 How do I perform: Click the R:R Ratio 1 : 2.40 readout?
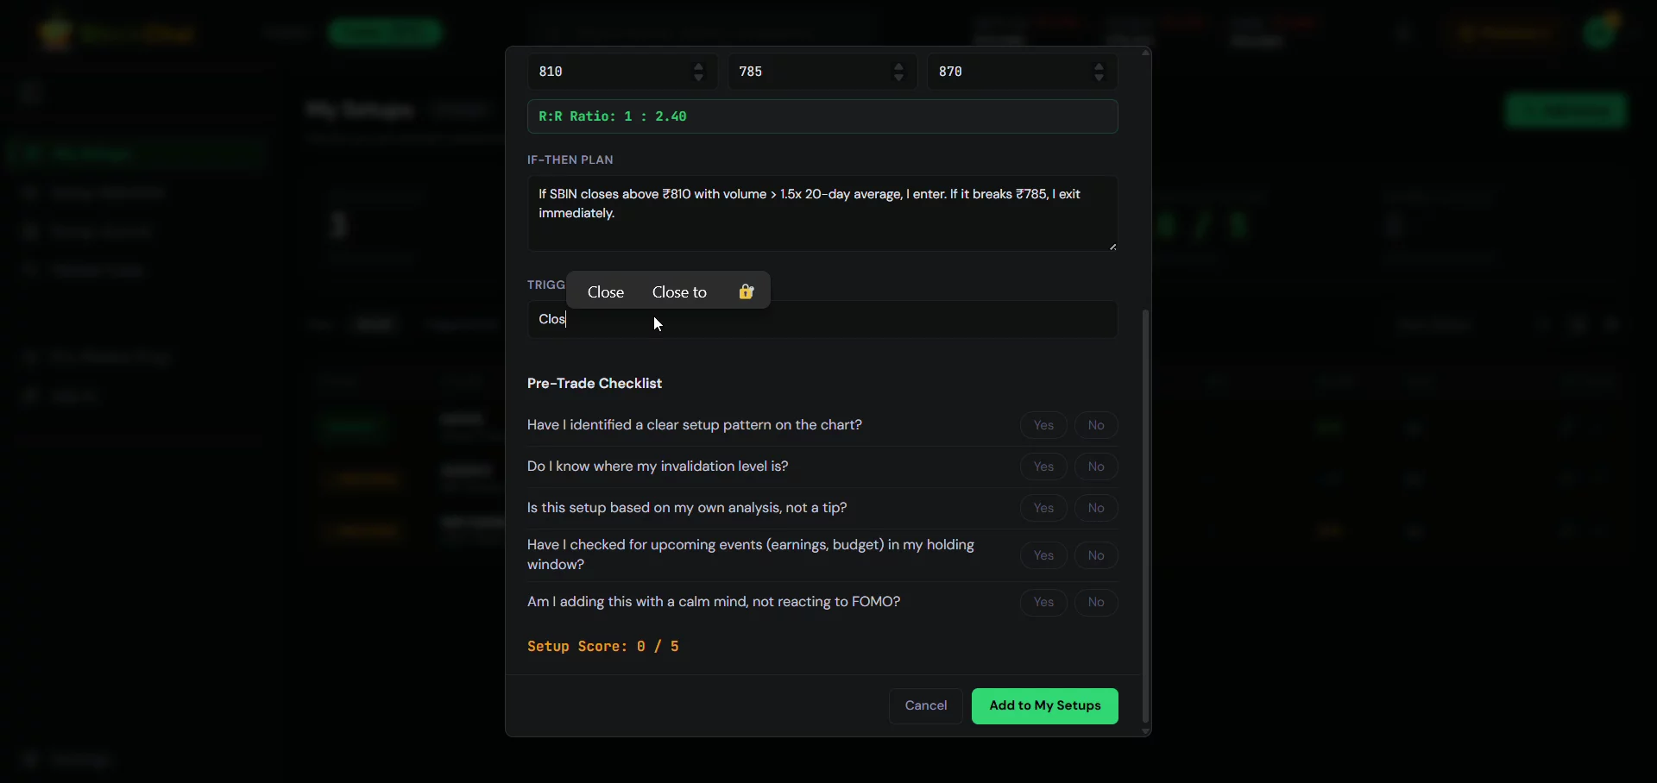tap(822, 116)
